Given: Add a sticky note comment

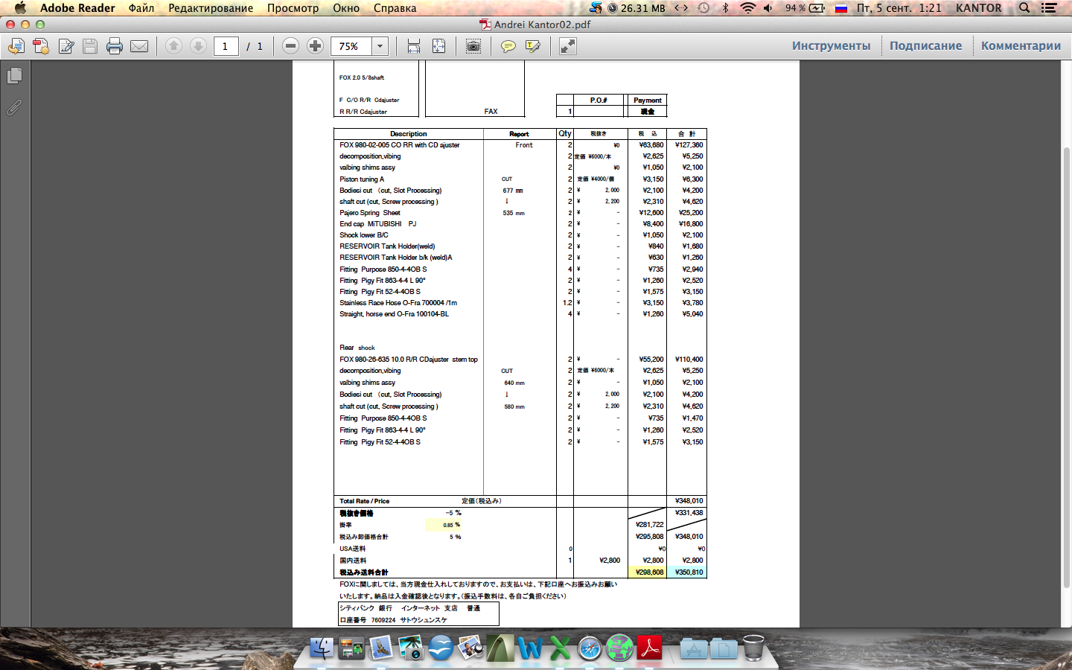Looking at the screenshot, I should pos(508,46).
